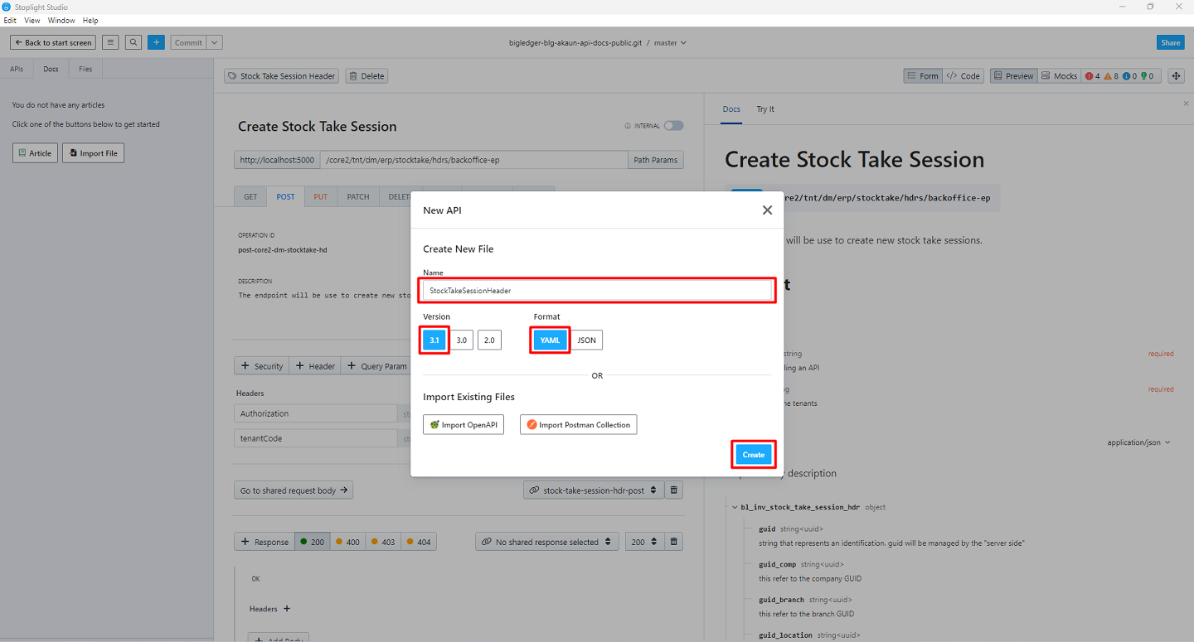Screen dimensions: 1194x642
Task: Delete the 200 response with trash icon
Action: [x=675, y=542]
